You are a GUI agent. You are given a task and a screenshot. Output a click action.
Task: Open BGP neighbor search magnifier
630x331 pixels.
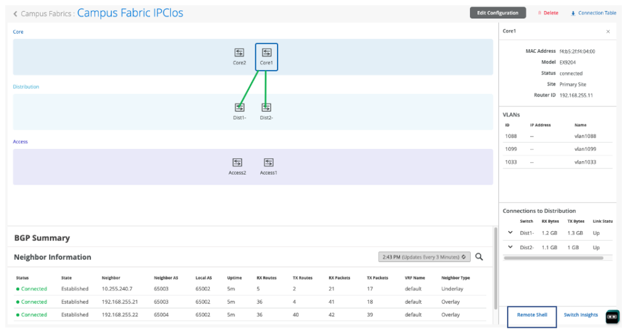point(479,257)
